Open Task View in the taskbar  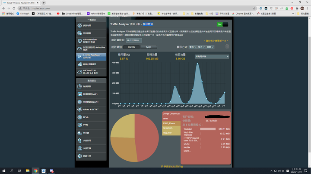[19, 171]
